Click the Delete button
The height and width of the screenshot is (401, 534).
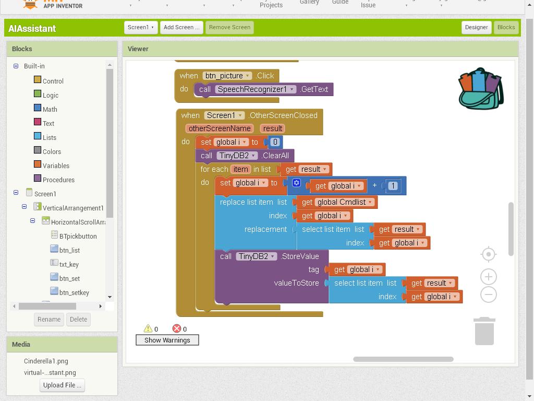(78, 320)
